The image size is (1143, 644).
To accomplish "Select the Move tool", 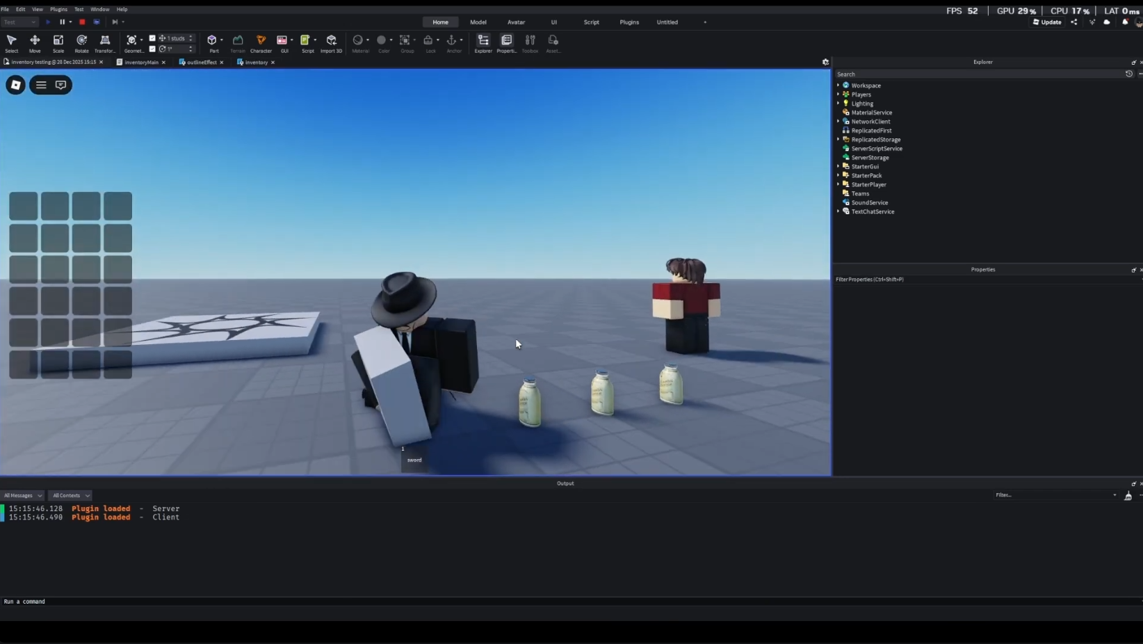I will [35, 42].
